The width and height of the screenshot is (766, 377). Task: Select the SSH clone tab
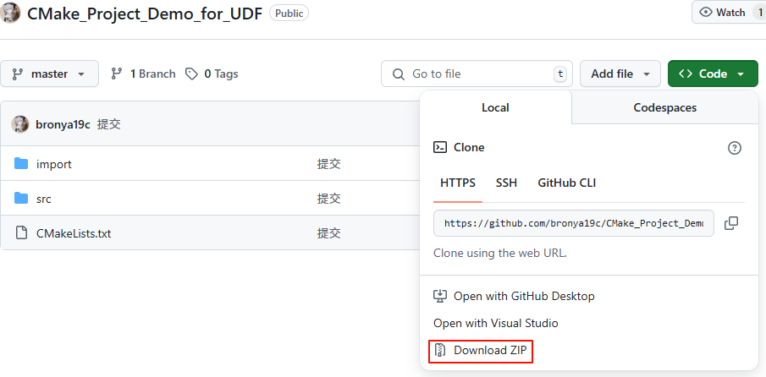pyautogui.click(x=506, y=183)
